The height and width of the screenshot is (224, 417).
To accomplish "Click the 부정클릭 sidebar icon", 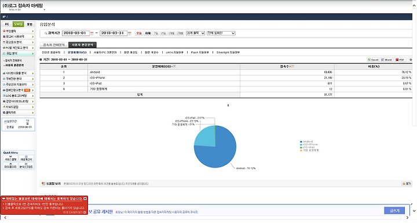I will point(4,31).
